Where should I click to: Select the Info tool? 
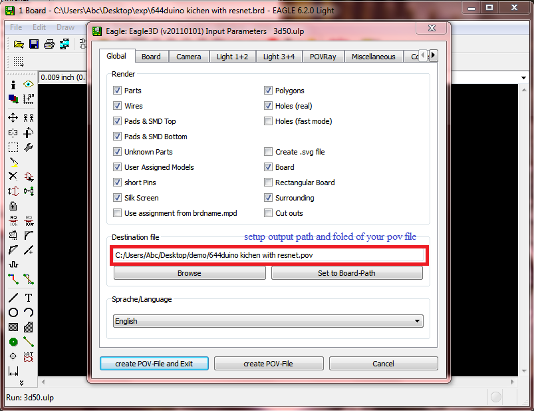tap(13, 85)
